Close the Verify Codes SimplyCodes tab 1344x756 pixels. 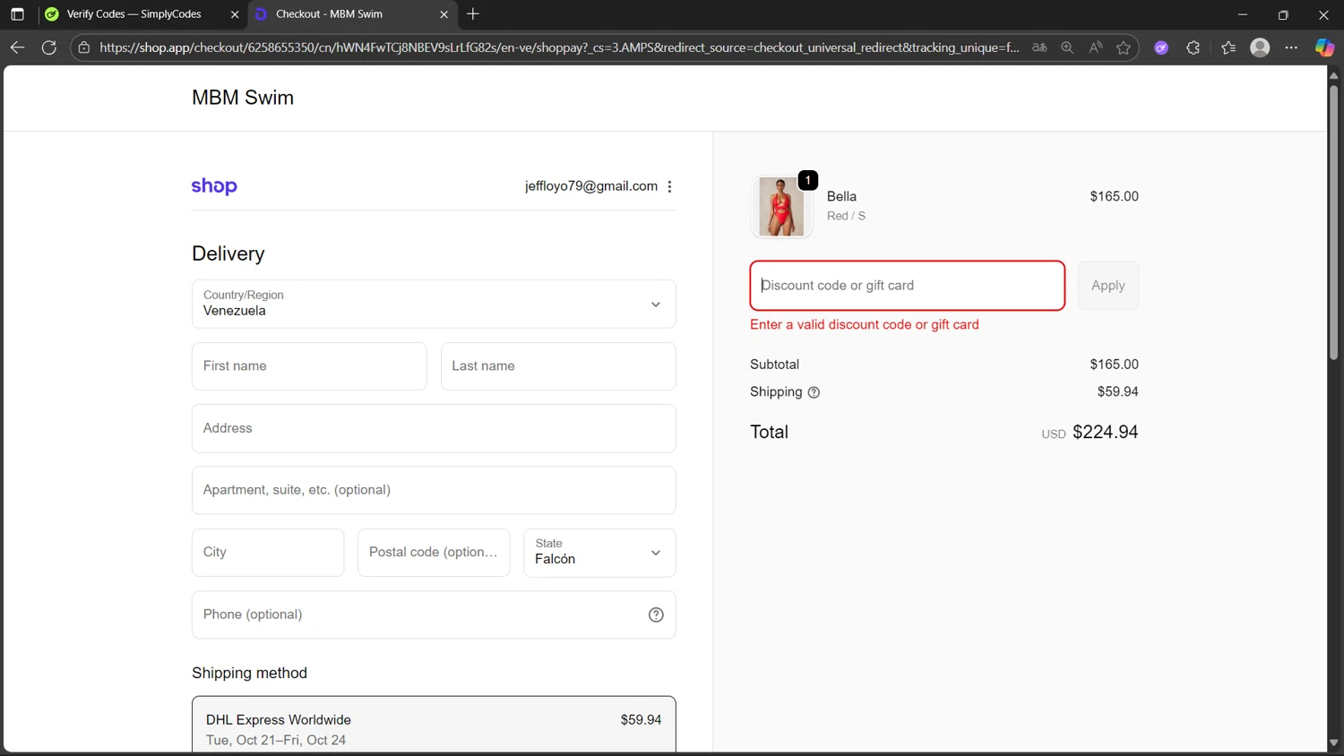[x=235, y=14]
